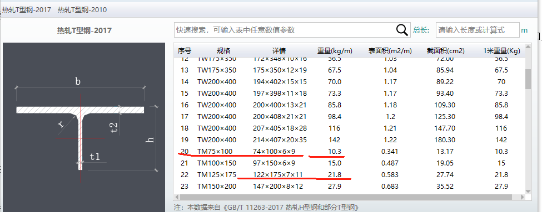Select spec TM75×100
The height and width of the screenshot is (212, 542).
[215, 152]
